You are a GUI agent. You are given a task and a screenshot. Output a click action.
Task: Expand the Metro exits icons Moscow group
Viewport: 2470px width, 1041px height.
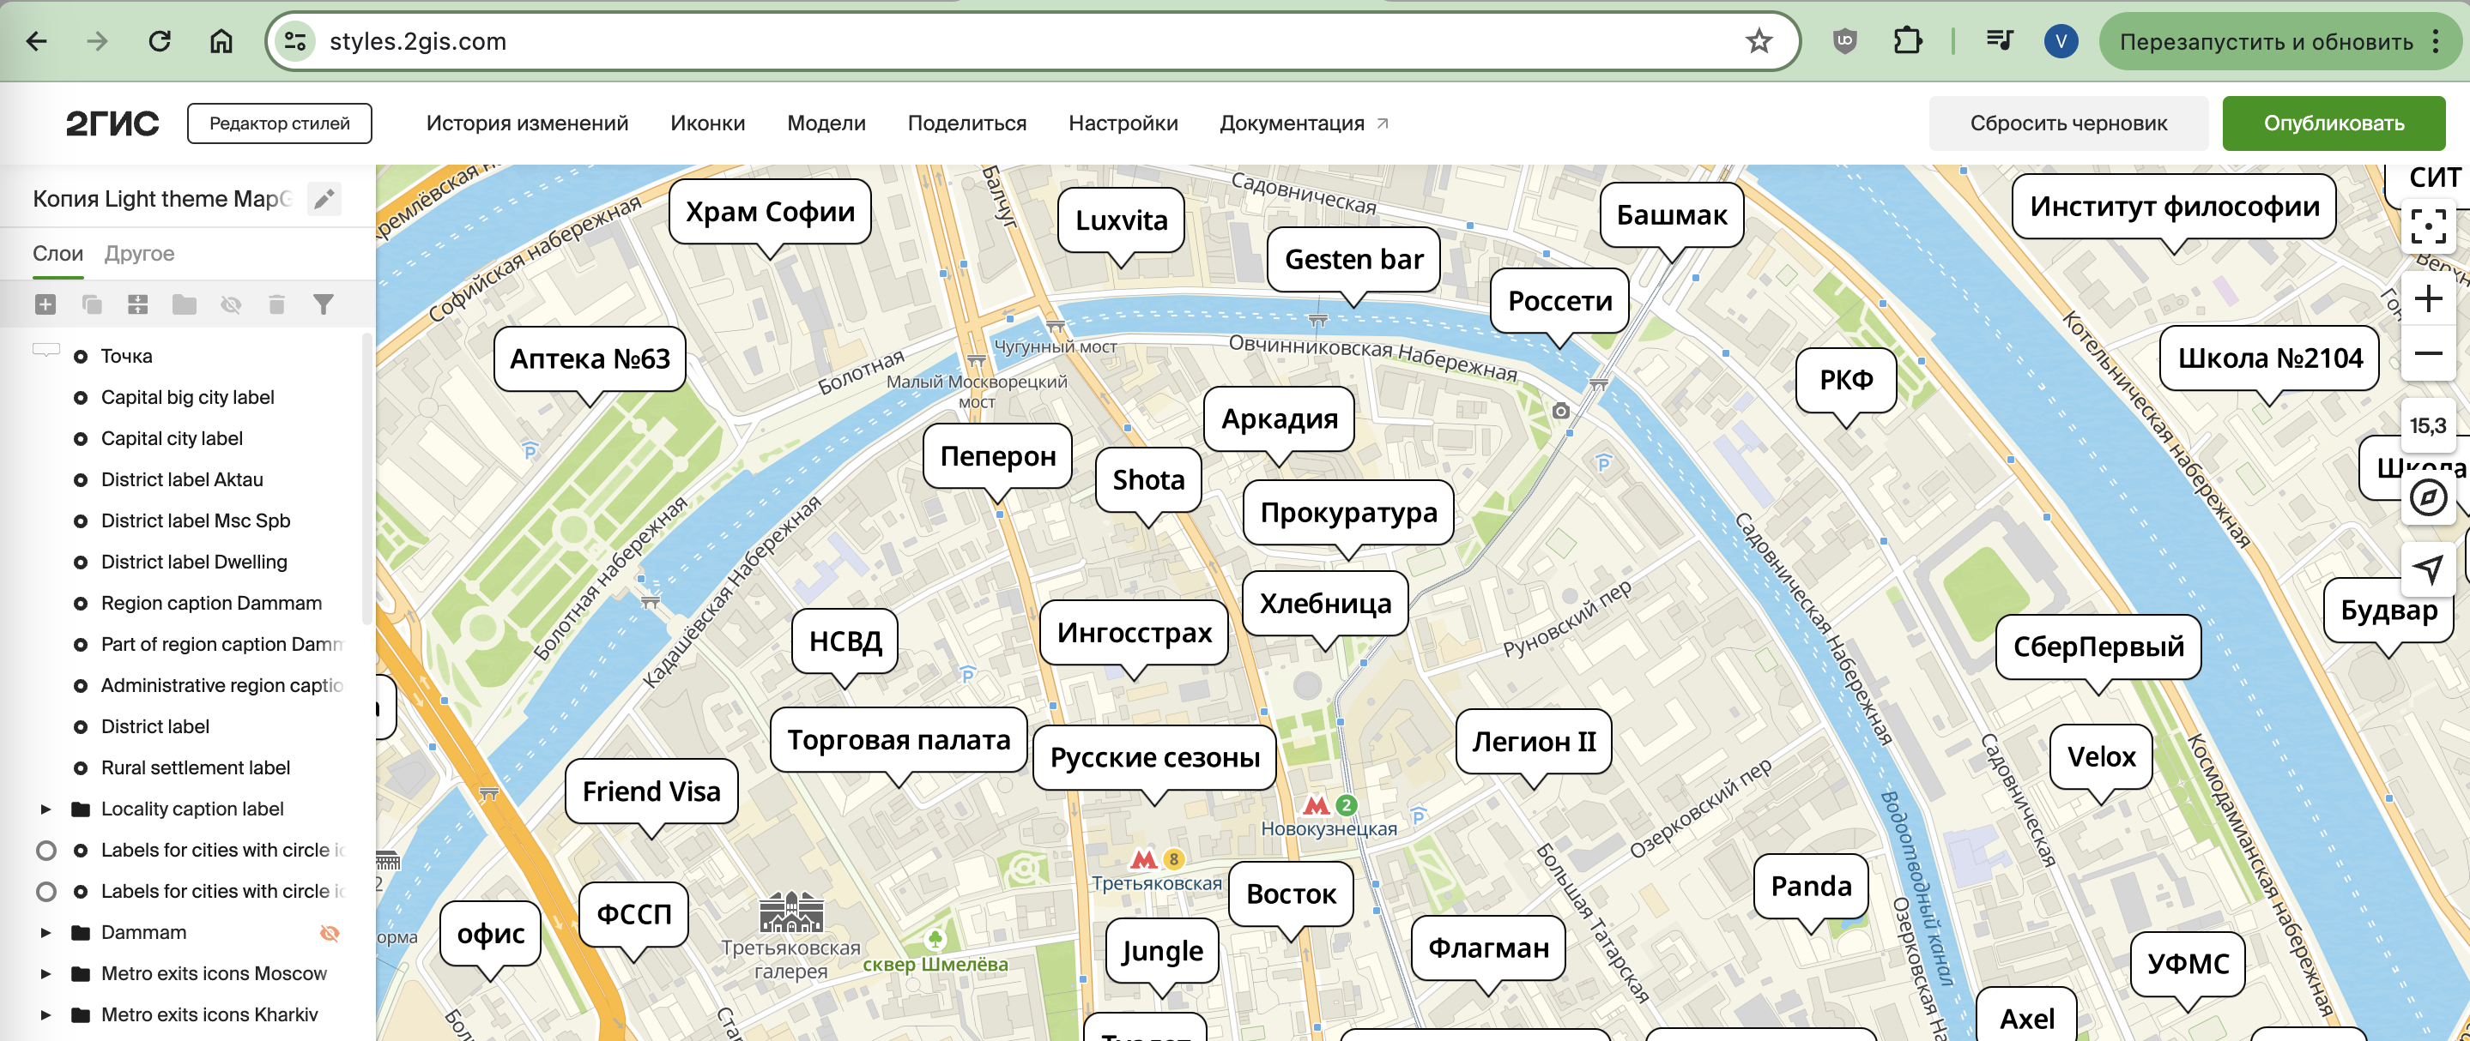[45, 974]
